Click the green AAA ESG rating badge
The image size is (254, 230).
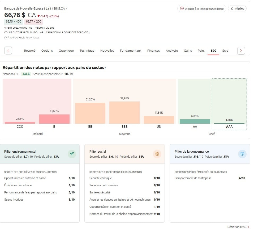tap(26, 74)
